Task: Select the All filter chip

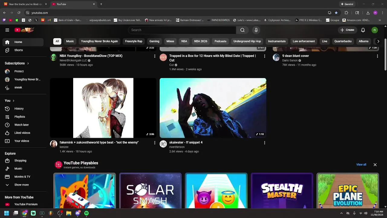Action: click(57, 41)
